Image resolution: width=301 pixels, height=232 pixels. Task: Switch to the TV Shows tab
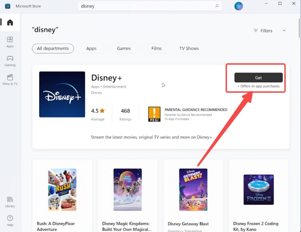pyautogui.click(x=189, y=49)
